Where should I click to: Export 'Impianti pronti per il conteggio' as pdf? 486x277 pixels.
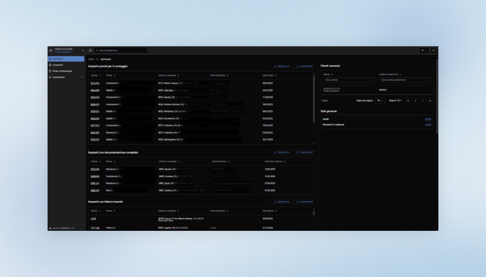(x=304, y=66)
